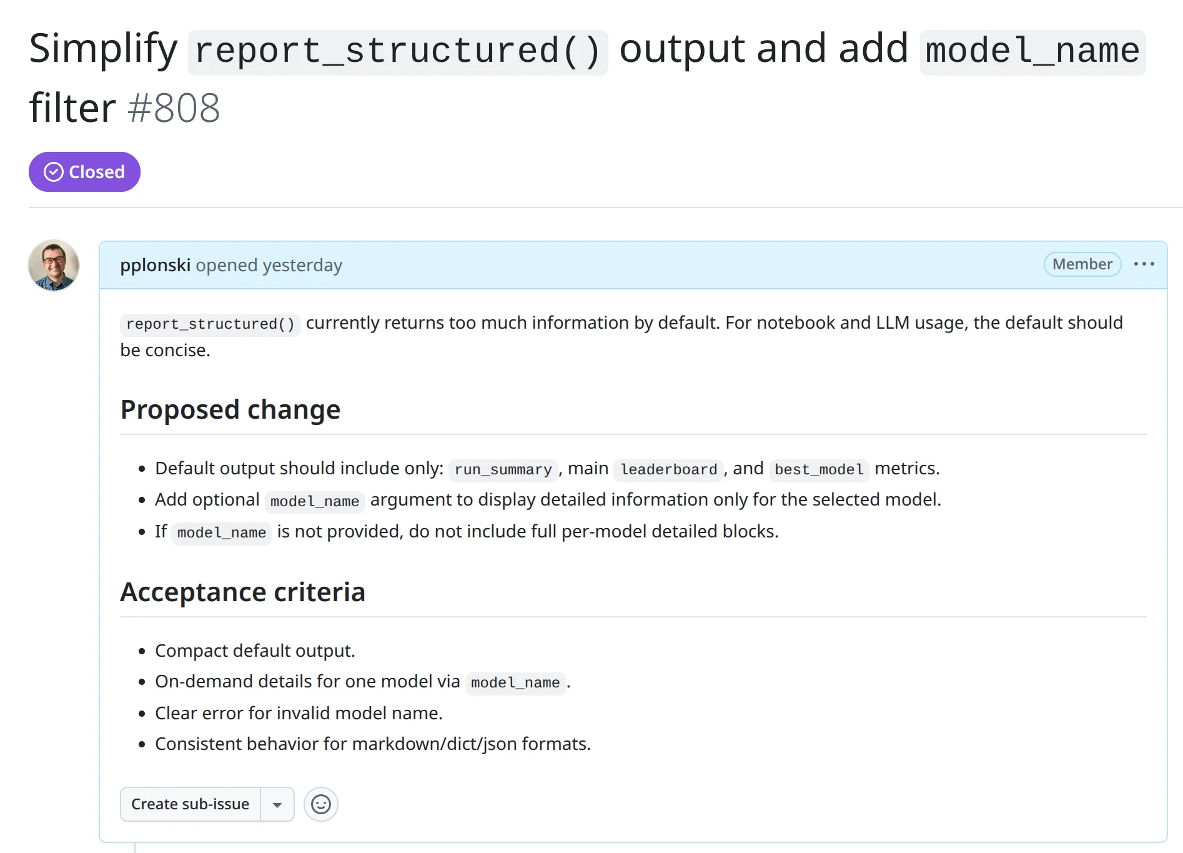Viewport: 1183px width, 853px height.
Task: Open the pplonski username link
Action: pos(155,265)
